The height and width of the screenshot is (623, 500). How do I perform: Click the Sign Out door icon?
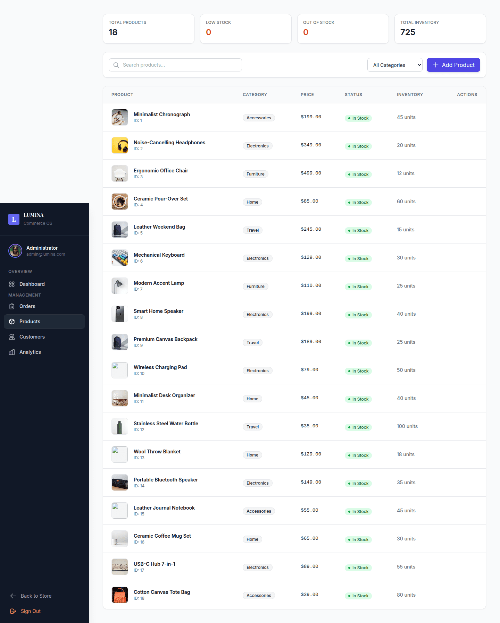click(13, 611)
